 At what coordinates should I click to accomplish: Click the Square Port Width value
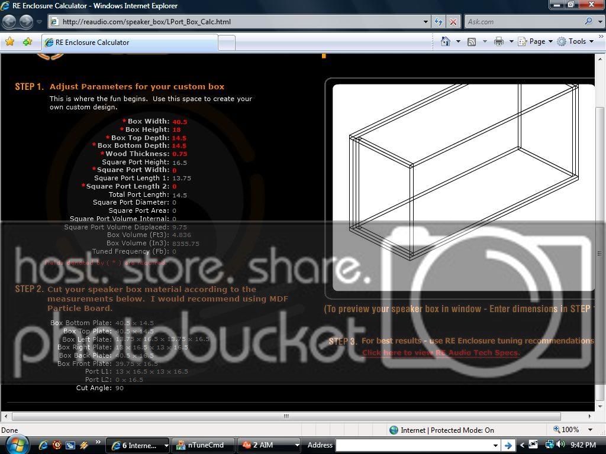[175, 170]
